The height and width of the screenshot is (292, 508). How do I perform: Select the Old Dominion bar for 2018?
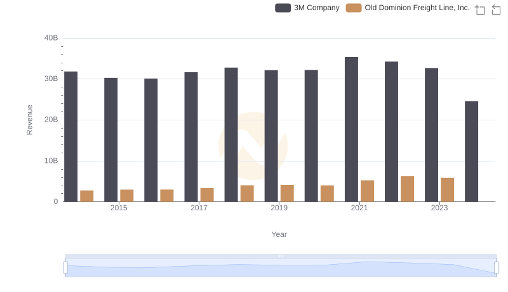point(247,193)
